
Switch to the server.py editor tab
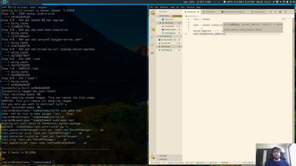click(191, 12)
